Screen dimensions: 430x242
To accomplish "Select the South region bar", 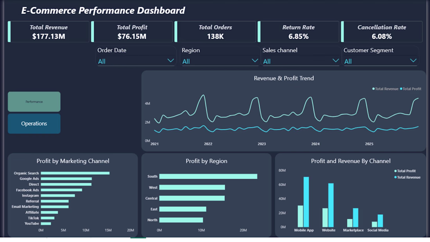I will [x=208, y=176].
